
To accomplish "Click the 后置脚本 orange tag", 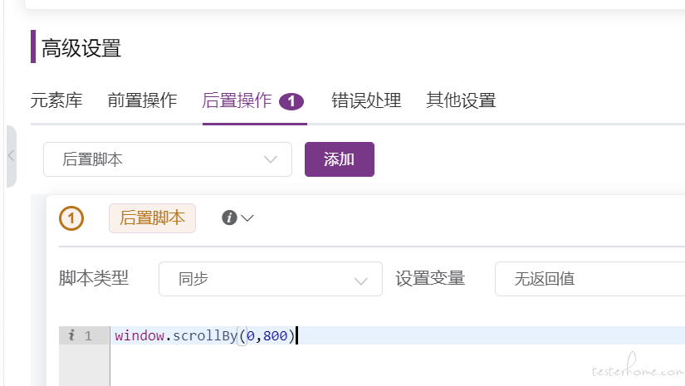I will pos(152,217).
